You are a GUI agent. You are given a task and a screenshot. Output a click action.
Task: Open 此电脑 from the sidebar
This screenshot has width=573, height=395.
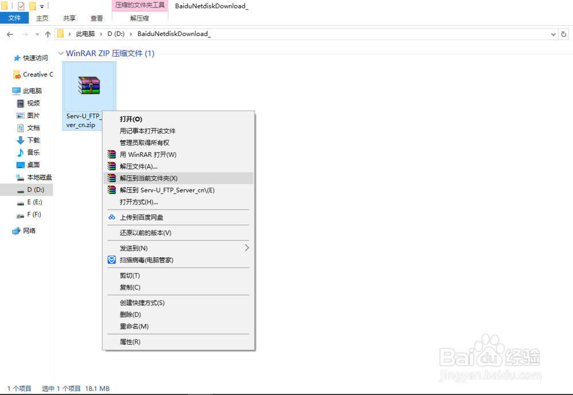[34, 90]
